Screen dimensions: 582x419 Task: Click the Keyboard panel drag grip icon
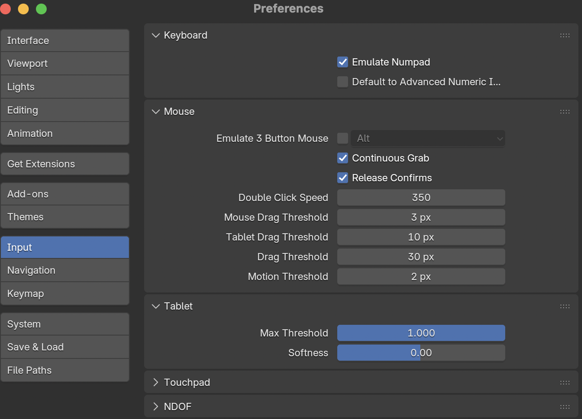564,35
